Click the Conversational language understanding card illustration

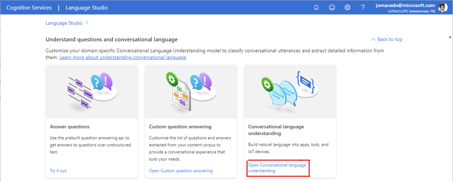[290, 92]
